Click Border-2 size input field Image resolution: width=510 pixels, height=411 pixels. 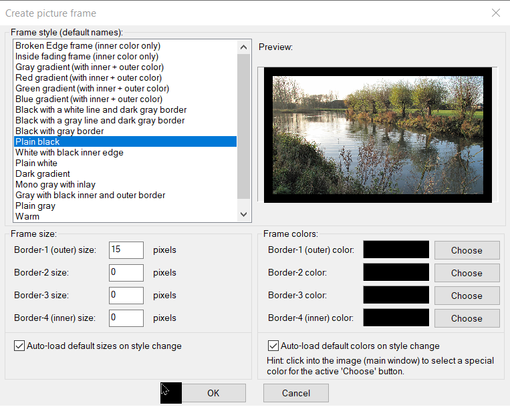pos(126,273)
